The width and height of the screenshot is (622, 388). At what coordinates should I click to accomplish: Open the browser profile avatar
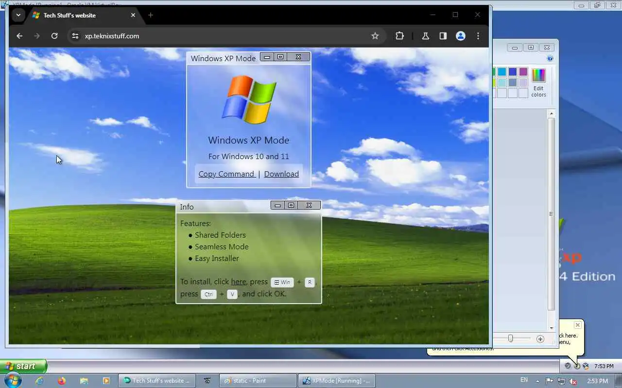tap(461, 36)
